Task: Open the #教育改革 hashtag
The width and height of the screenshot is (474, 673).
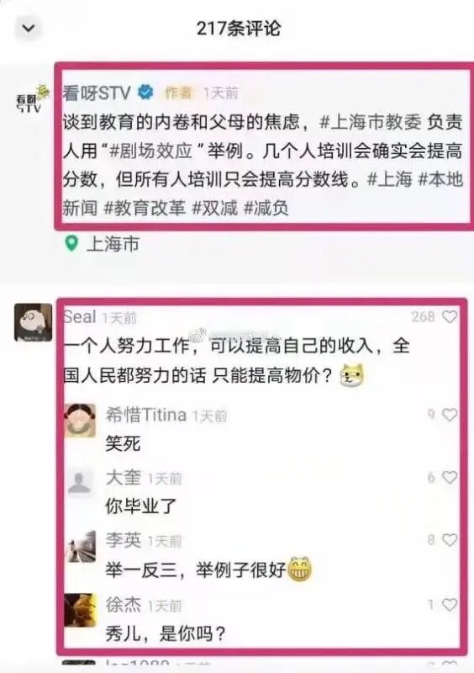Action: (145, 208)
